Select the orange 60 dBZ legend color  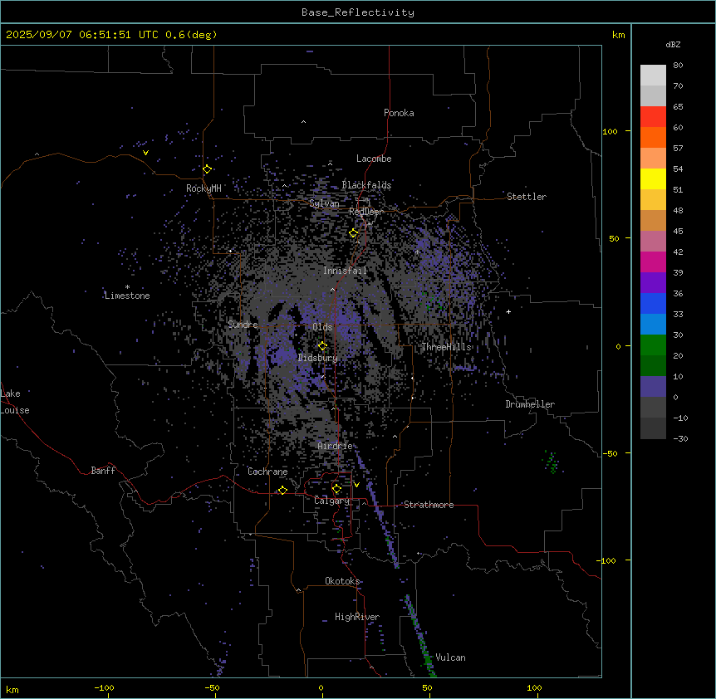(653, 137)
